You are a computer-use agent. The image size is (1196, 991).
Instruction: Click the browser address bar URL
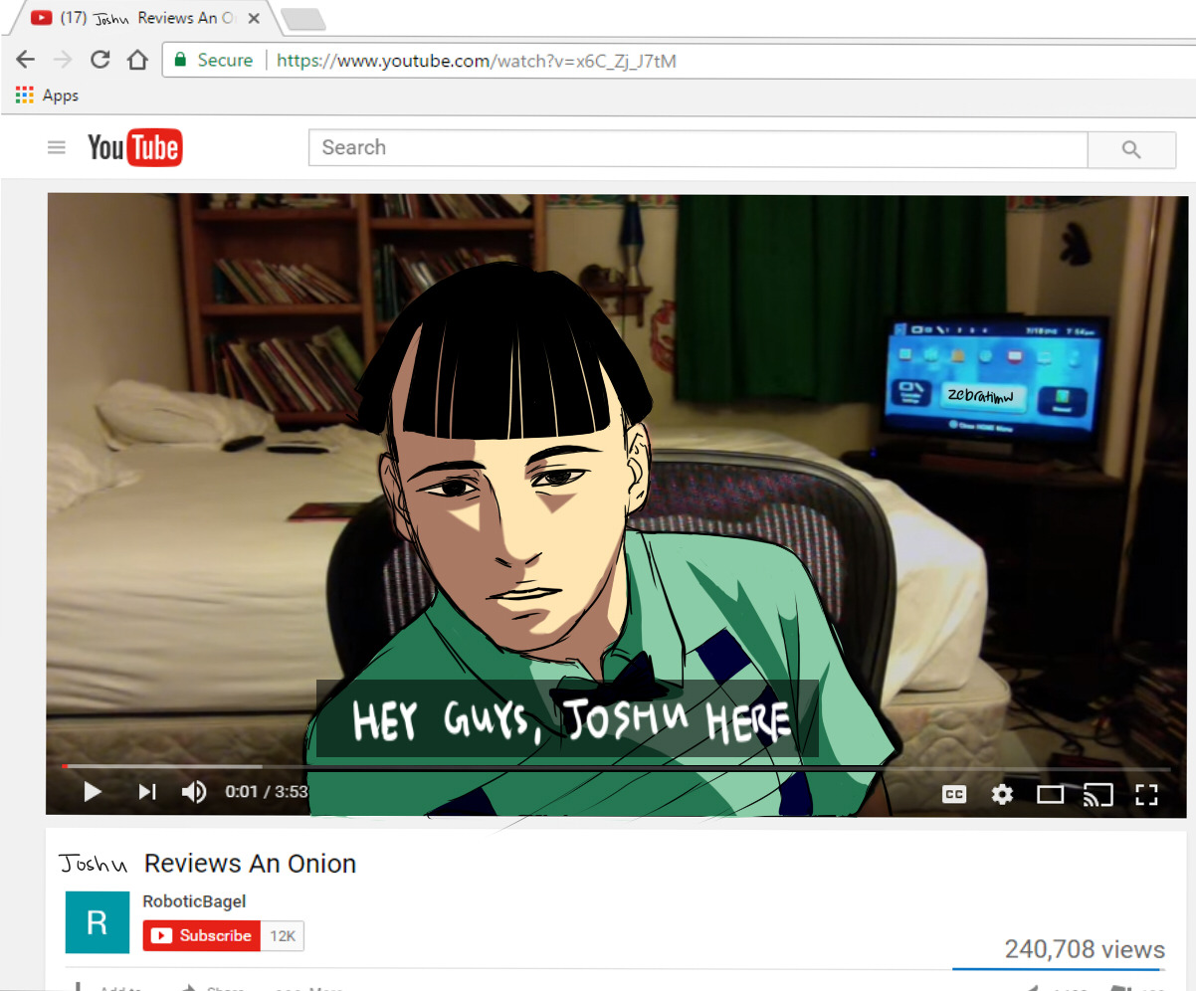[x=477, y=61]
